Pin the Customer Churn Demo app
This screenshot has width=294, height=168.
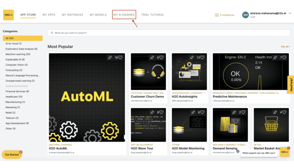(x=152, y=57)
